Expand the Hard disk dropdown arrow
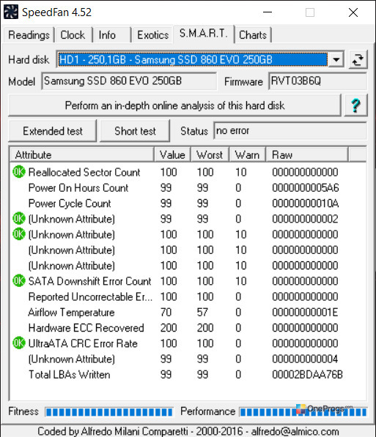Viewport: 376px width, 437px height. [x=336, y=59]
